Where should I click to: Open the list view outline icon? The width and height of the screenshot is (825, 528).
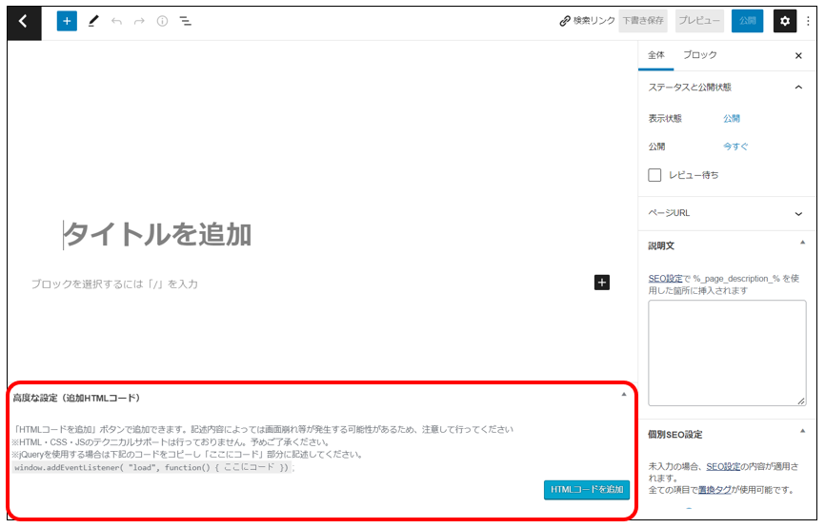coord(186,21)
